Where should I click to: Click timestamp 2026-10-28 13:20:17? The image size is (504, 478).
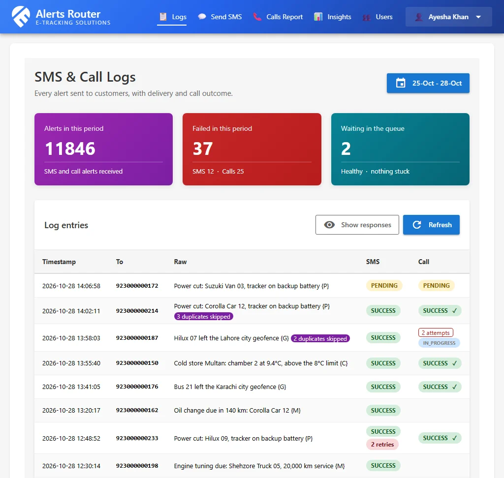(71, 411)
